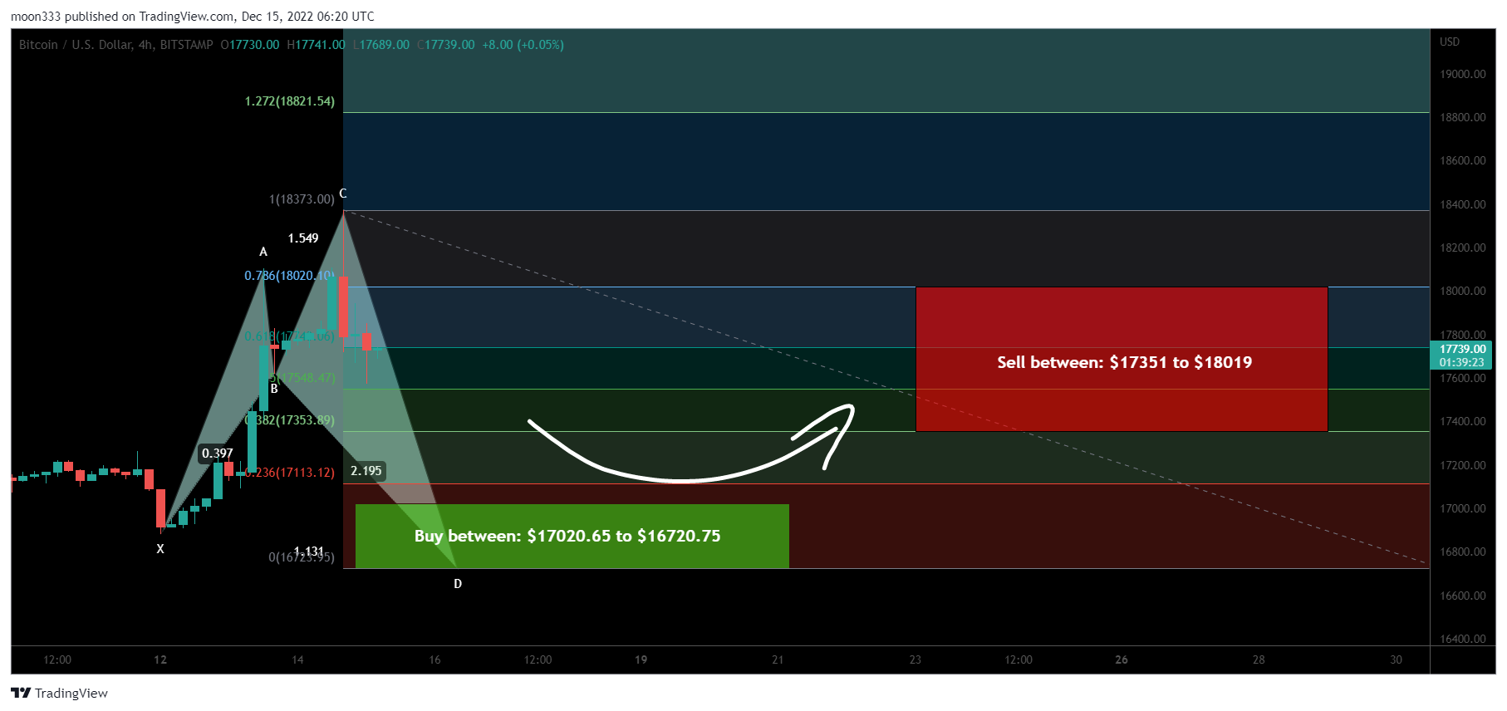The height and width of the screenshot is (711, 1507).
Task: Click the TradingView logo at bottom left
Action: [x=59, y=693]
